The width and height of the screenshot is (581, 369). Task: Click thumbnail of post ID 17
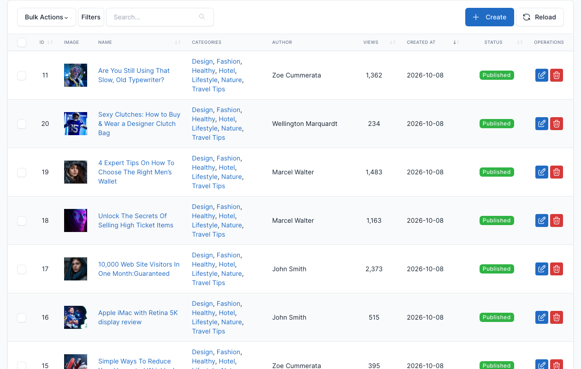click(76, 269)
